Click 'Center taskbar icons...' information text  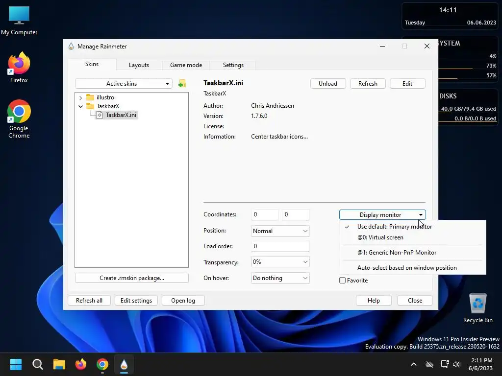point(279,137)
